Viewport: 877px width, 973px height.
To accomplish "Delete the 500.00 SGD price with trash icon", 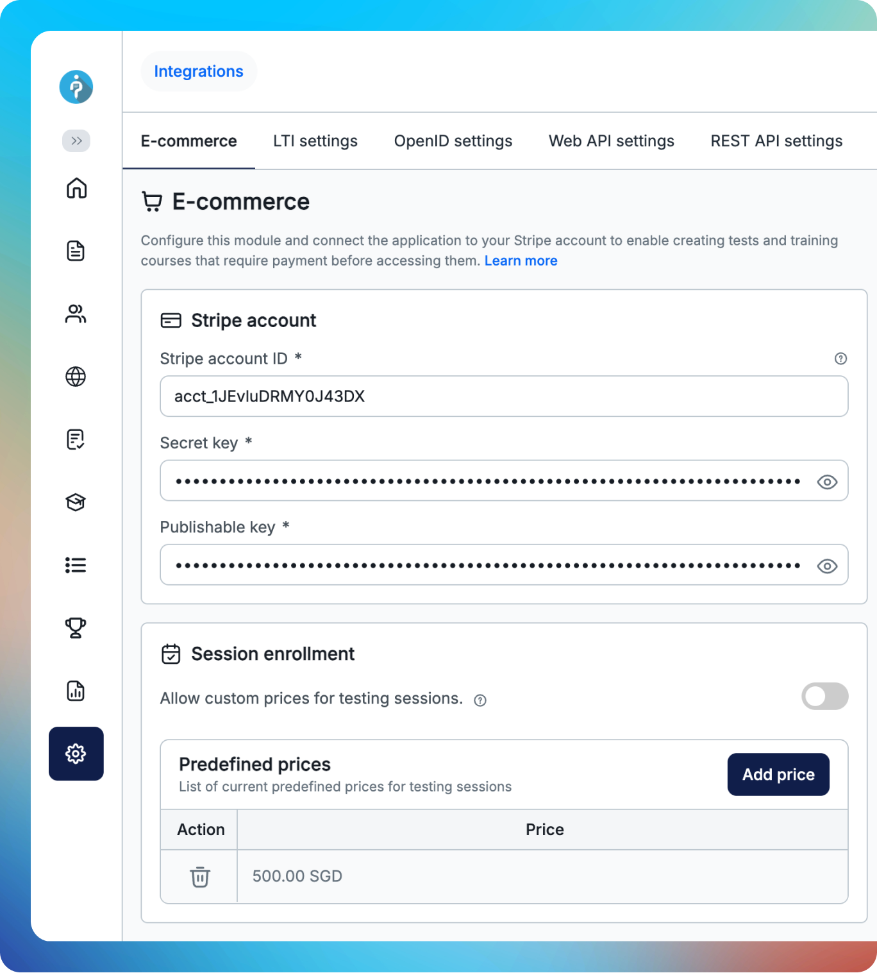I will coord(199,876).
